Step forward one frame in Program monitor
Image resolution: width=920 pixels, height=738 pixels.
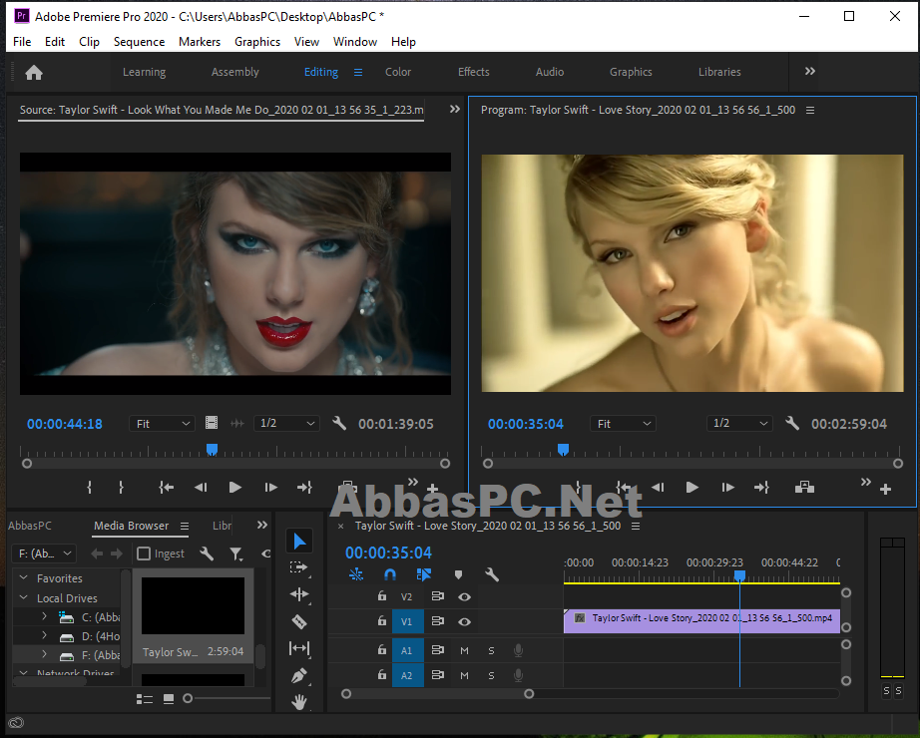[727, 488]
